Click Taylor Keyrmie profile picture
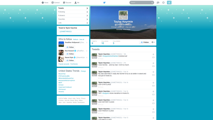213x120 pixels. tap(123, 15)
